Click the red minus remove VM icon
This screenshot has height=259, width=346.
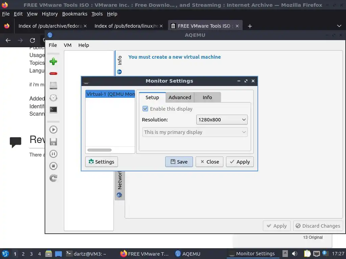pyautogui.click(x=53, y=73)
